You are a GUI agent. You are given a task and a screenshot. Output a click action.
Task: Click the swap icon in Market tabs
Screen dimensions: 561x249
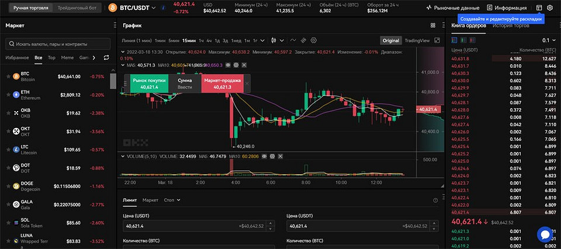(106, 58)
